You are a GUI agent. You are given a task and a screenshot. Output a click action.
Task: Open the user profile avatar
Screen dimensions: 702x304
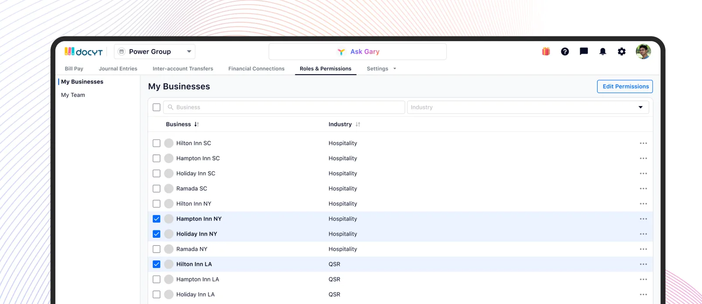point(643,51)
